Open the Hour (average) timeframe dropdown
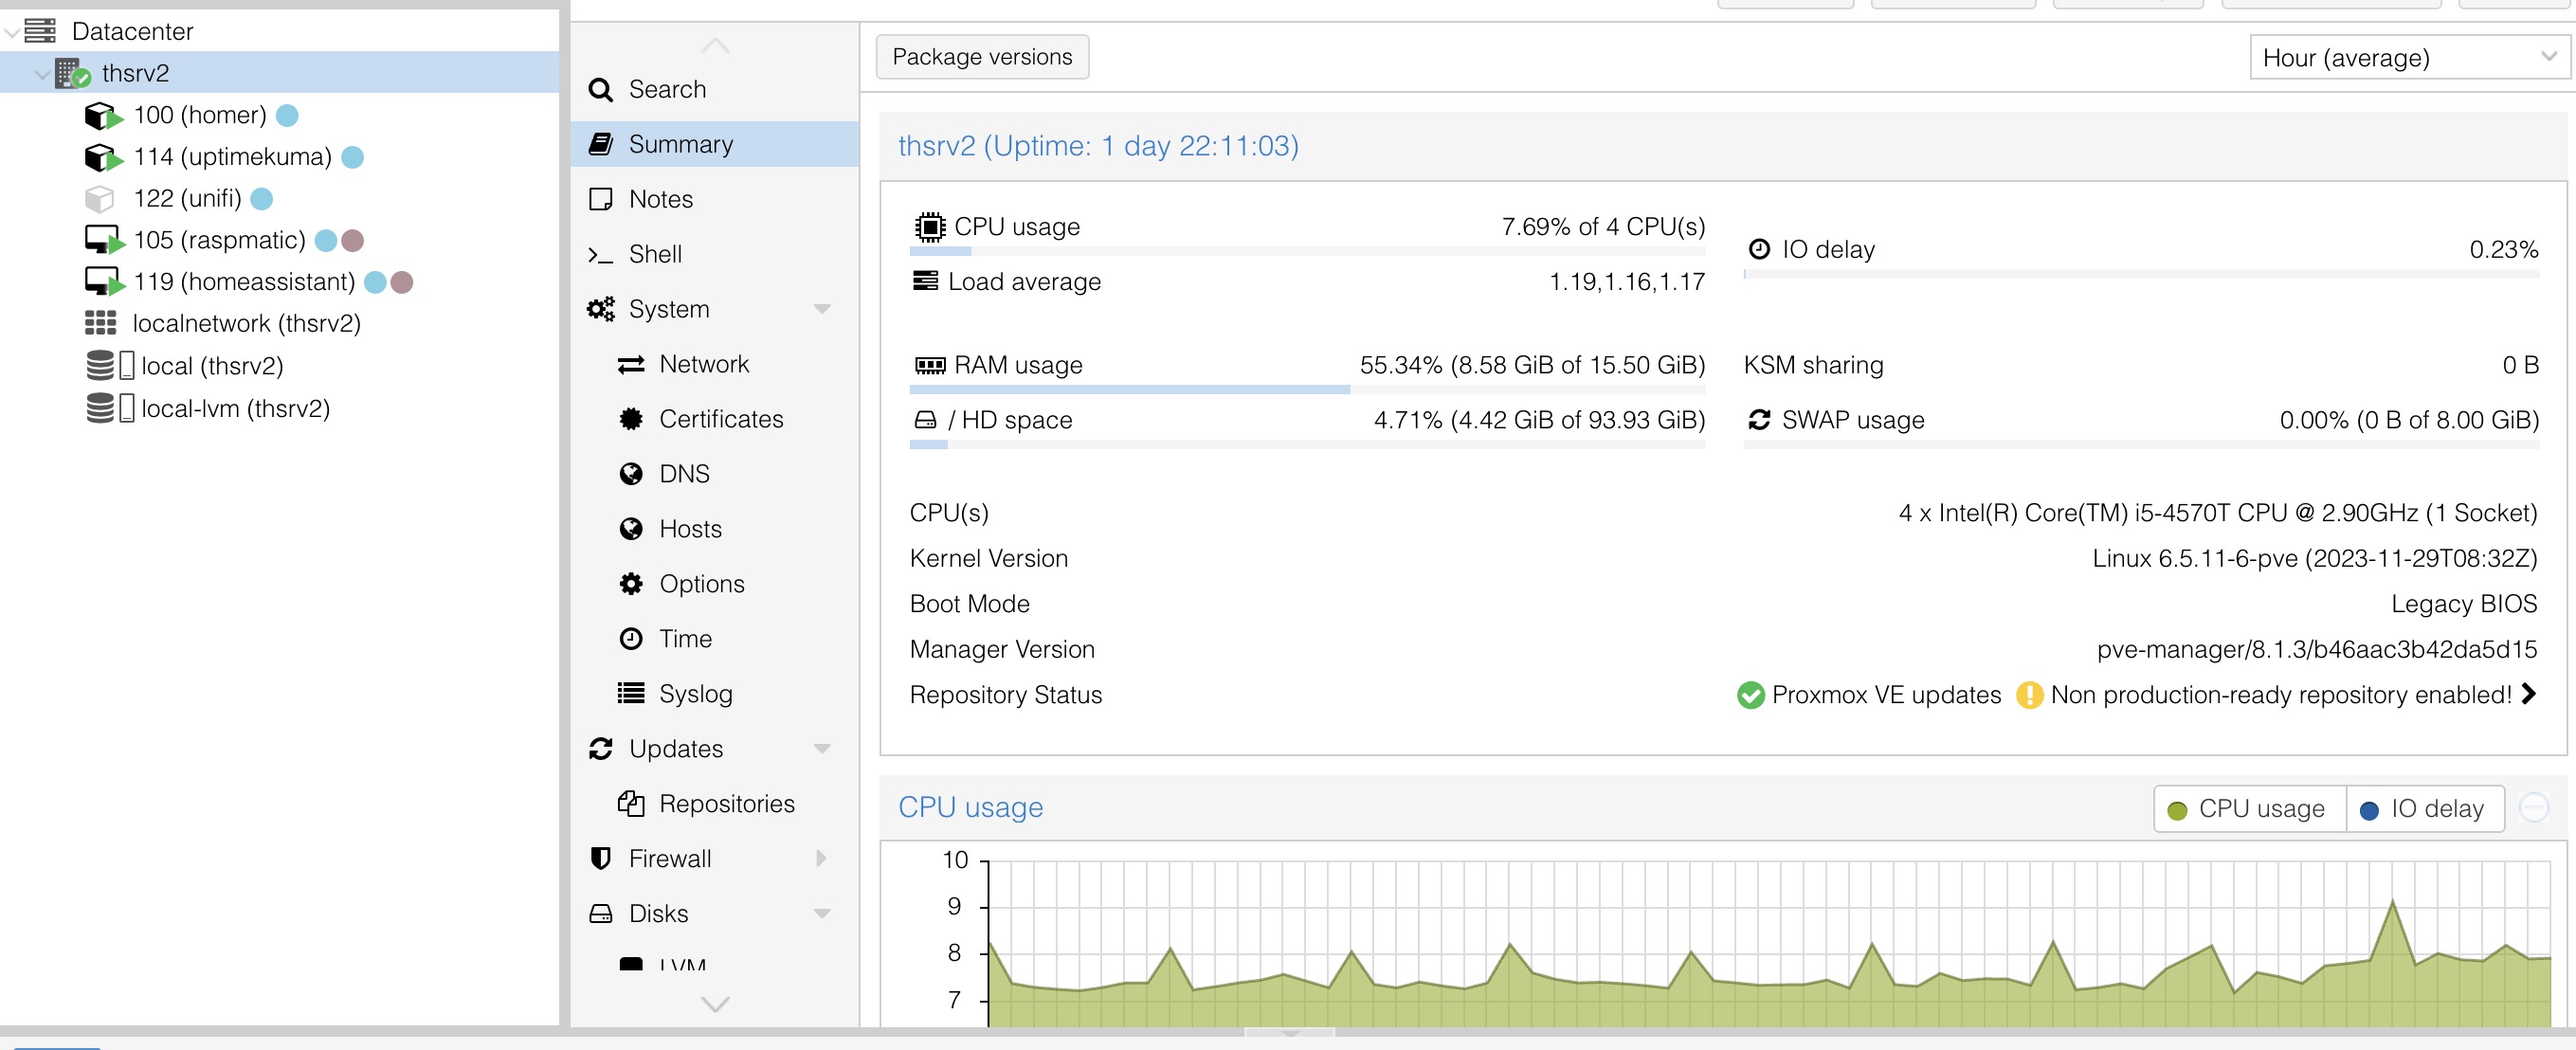Viewport: 2576px width, 1050px height. pos(2407,58)
